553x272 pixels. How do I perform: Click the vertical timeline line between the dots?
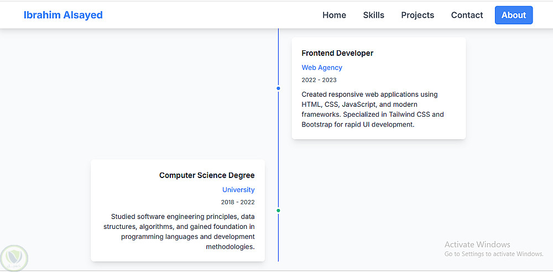278,149
